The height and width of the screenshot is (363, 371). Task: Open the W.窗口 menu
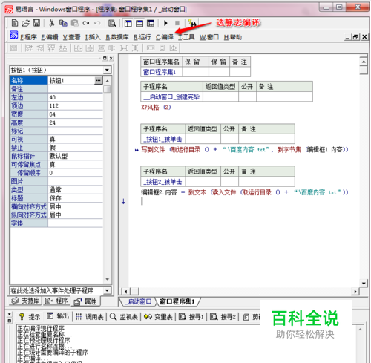209,37
